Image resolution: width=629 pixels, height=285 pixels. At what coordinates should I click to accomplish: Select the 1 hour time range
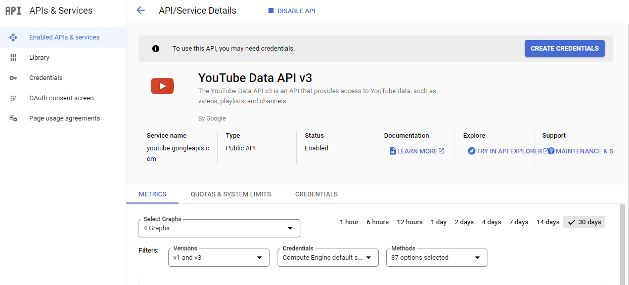pyautogui.click(x=349, y=222)
